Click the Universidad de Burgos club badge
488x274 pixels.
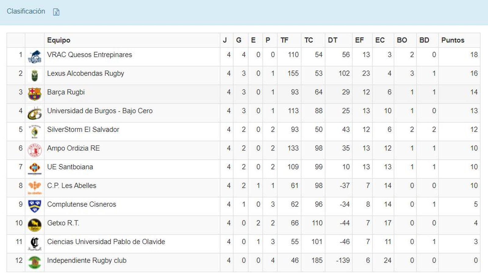35,113
